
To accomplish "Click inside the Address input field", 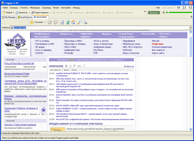I will [x=101, y=28].
